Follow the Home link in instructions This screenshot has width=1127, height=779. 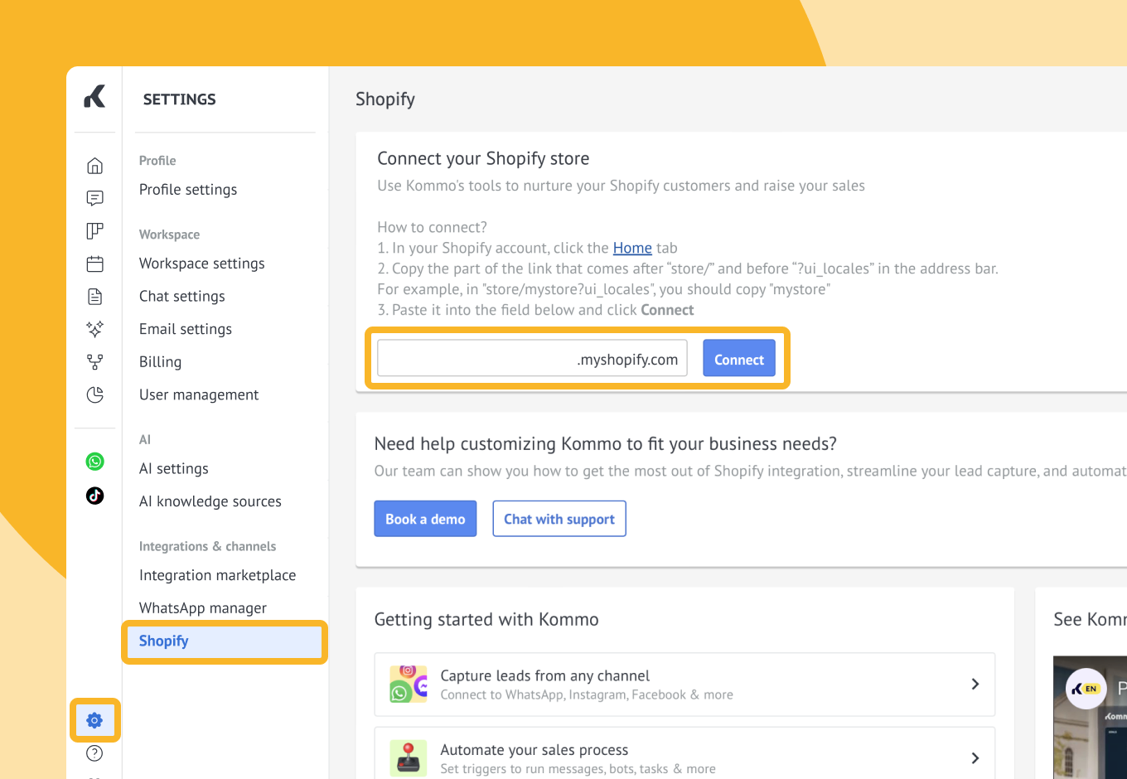pos(632,248)
